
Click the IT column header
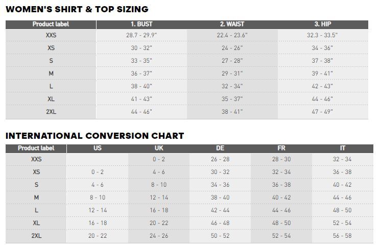coord(342,148)
